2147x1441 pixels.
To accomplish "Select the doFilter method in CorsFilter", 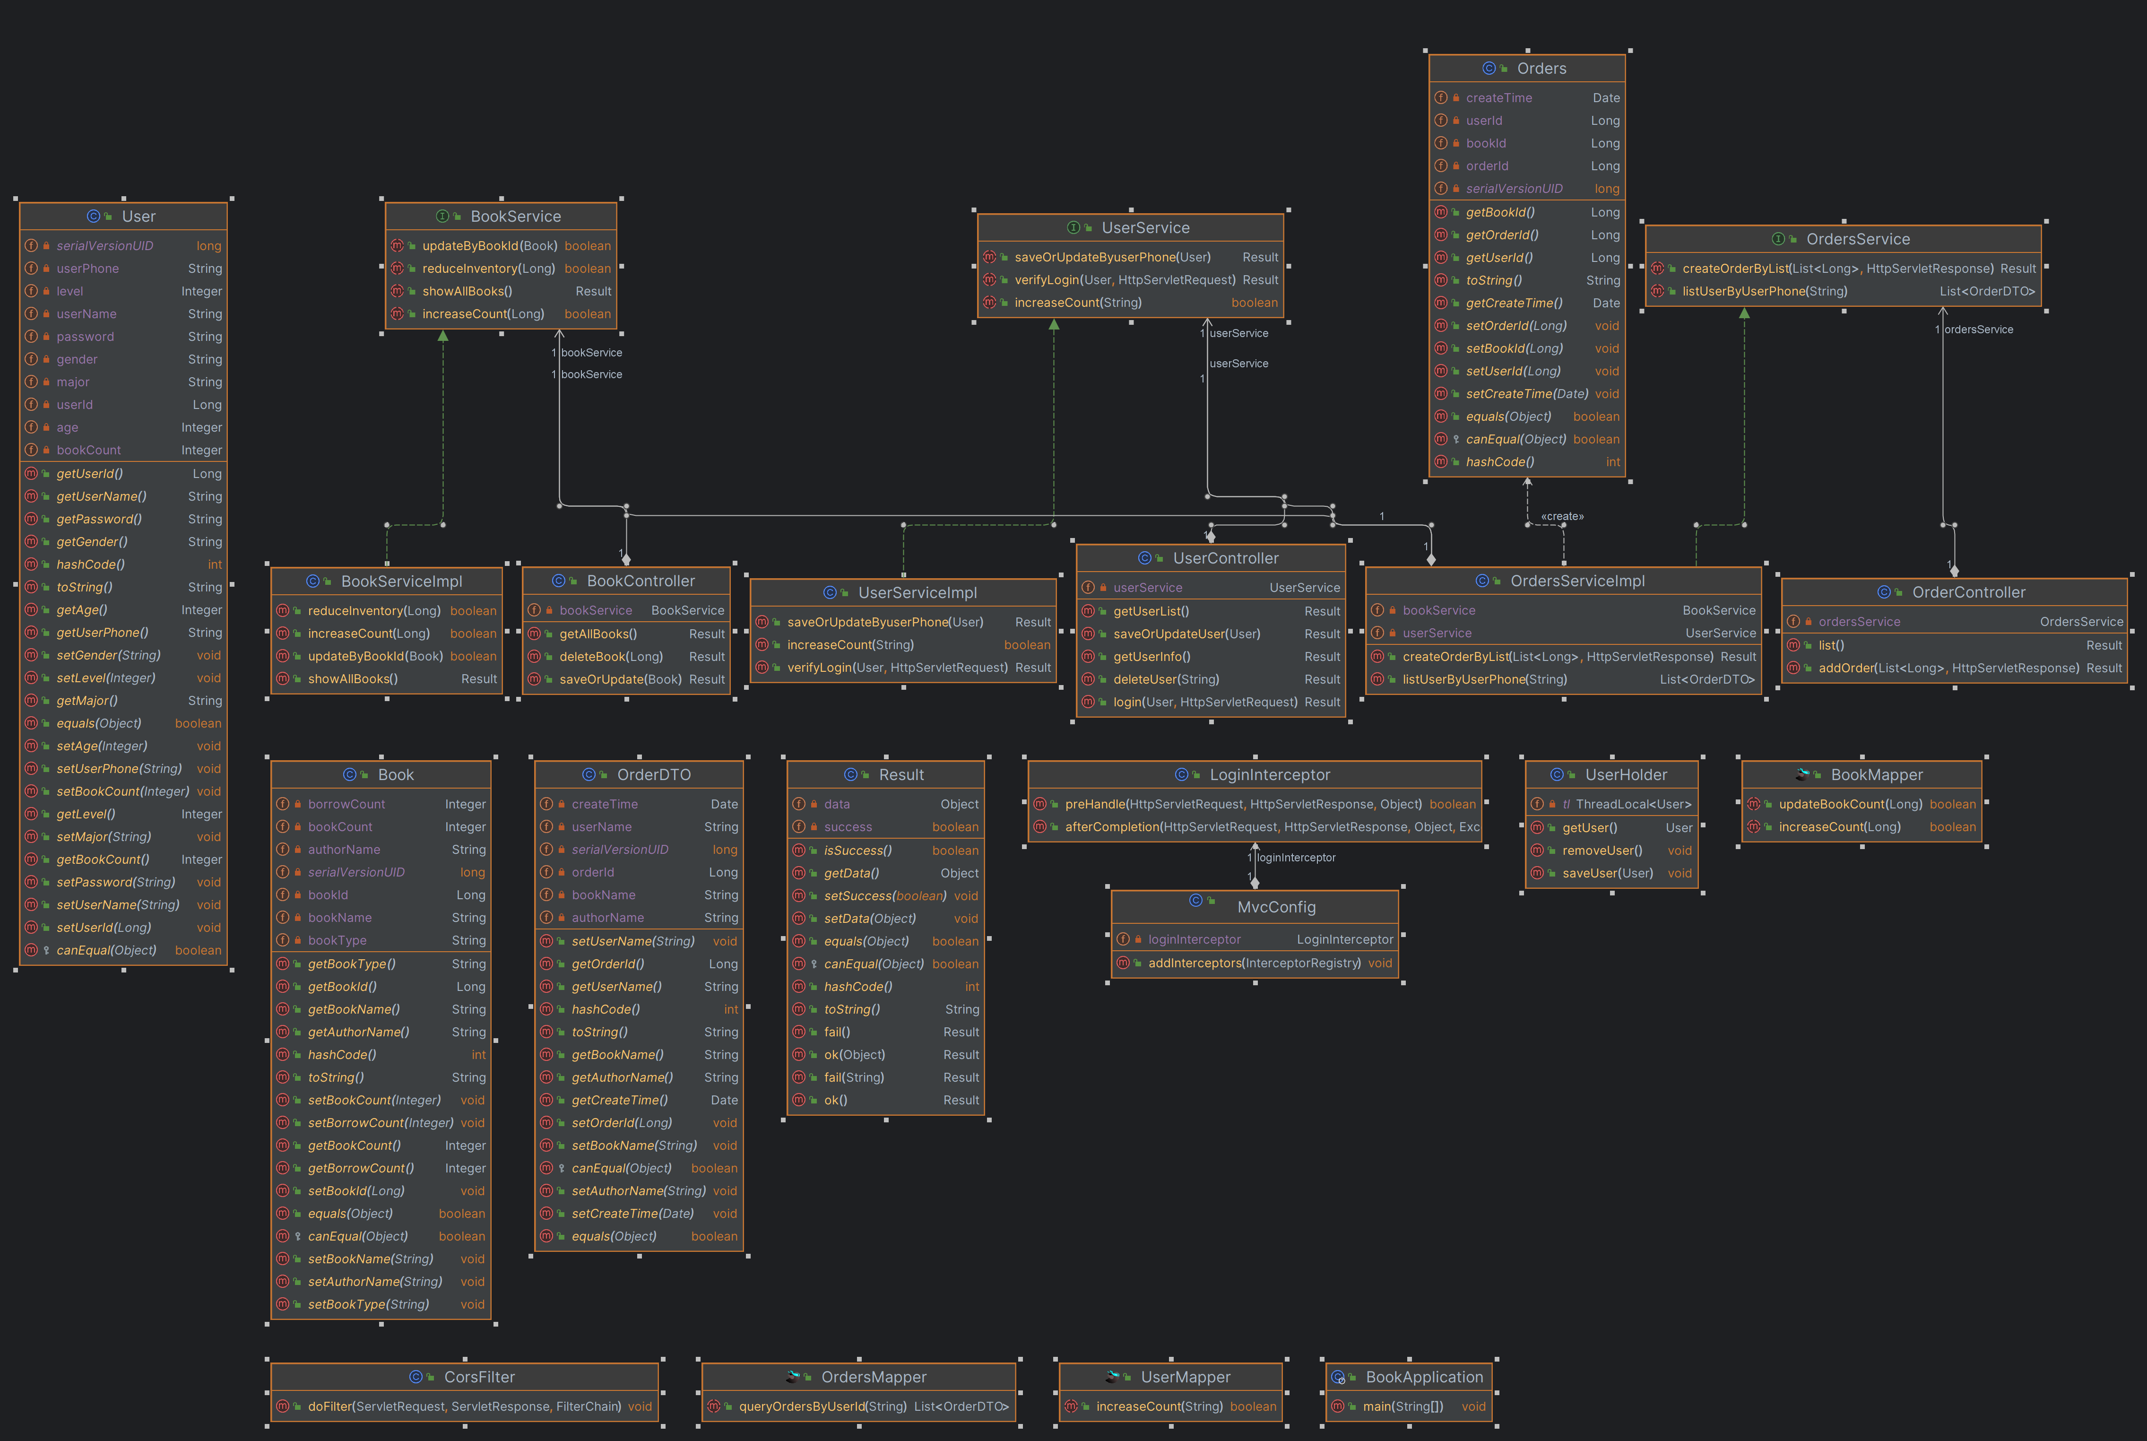I will coord(464,1406).
